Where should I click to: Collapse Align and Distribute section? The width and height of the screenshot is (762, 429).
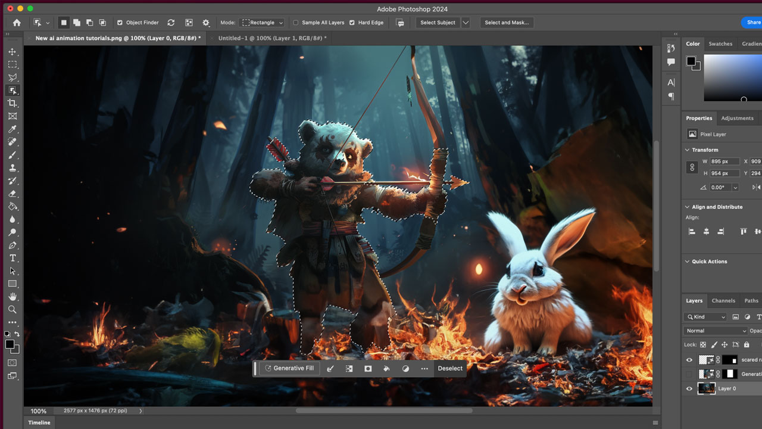point(687,207)
